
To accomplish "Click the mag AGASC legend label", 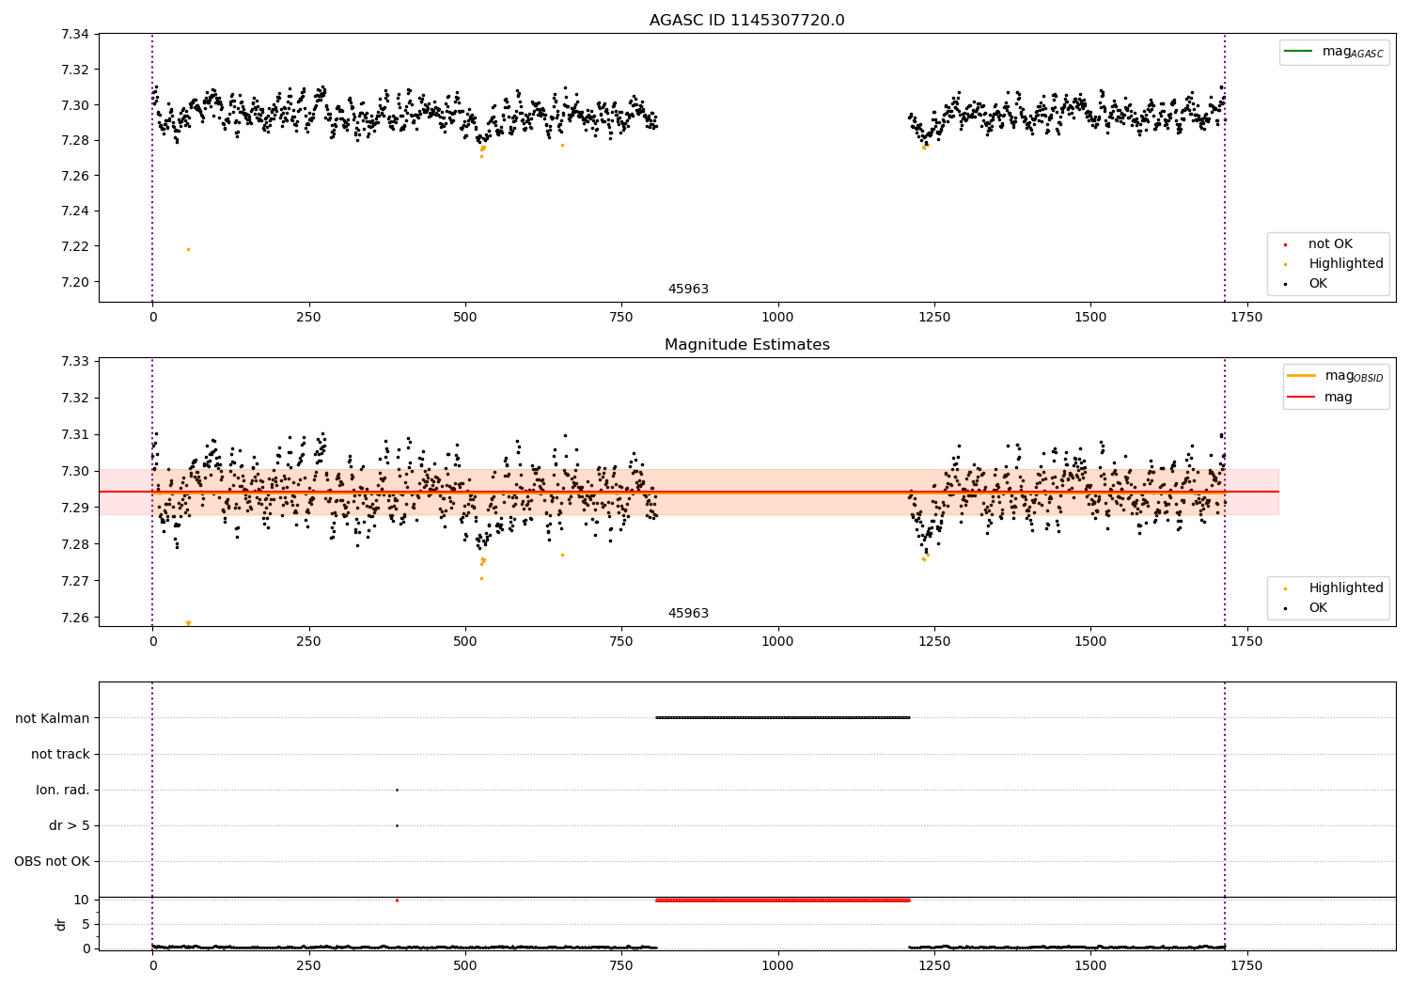I will click(1353, 52).
